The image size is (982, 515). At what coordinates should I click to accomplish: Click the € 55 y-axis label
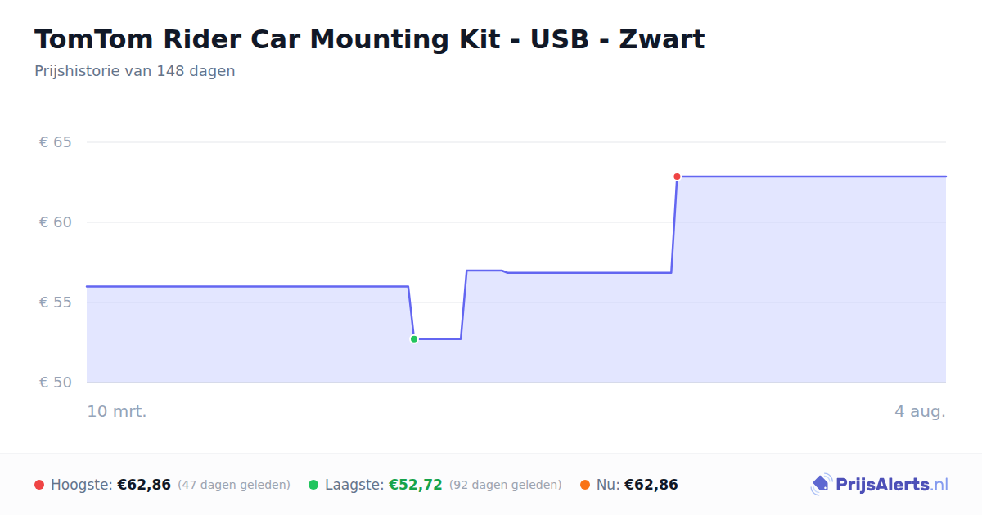56,302
